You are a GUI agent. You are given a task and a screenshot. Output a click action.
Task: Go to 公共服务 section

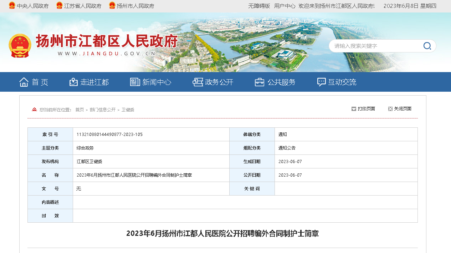[281, 82]
